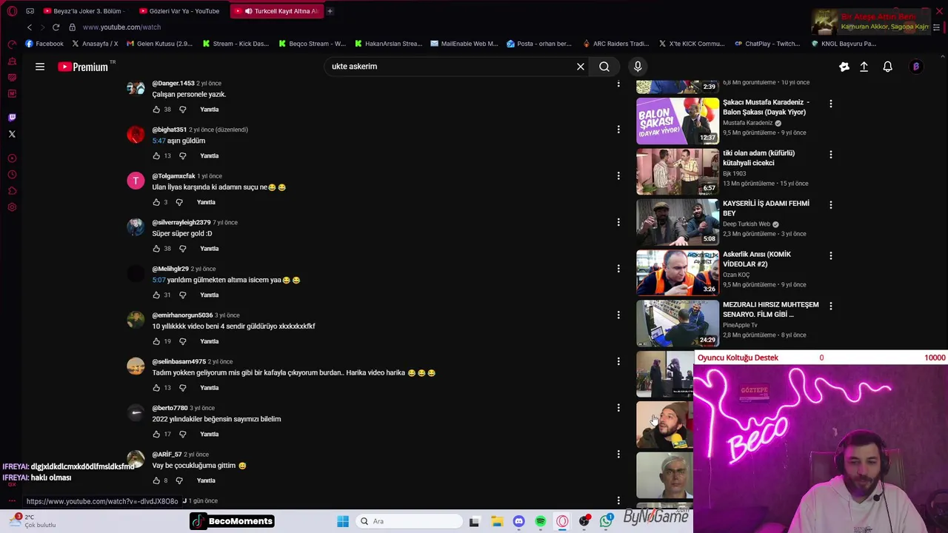Dislike the comment by @Danger.1453
The image size is (948, 533).
(183, 110)
